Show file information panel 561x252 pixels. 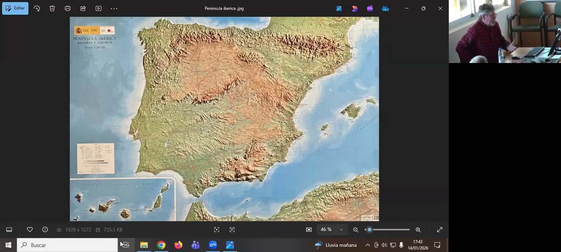point(45,230)
